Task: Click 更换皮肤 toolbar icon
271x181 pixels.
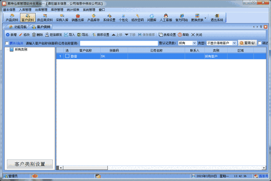Action: tap(197, 18)
